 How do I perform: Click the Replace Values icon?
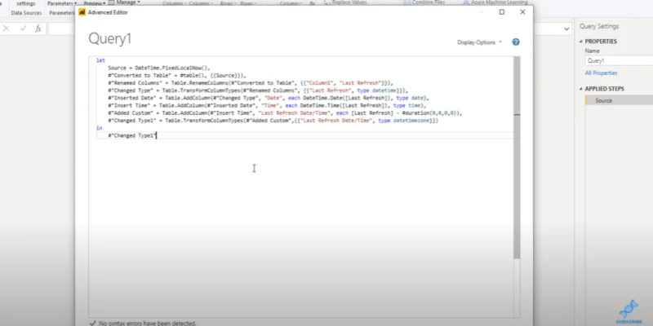pos(327,2)
